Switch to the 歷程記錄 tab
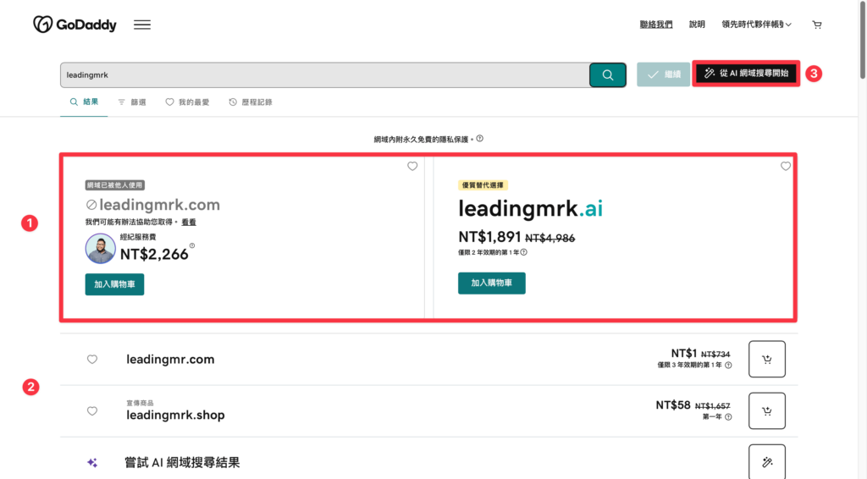This screenshot has height=479, width=867. [251, 102]
